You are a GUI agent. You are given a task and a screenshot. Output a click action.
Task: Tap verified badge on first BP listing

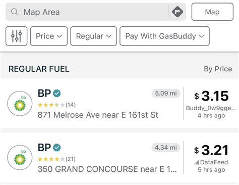[x=57, y=94]
